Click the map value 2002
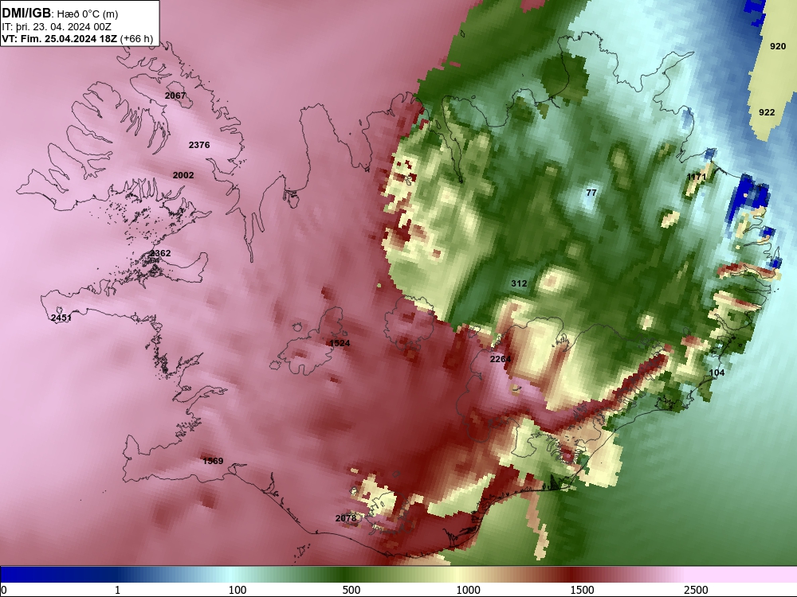Image resolution: width=797 pixels, height=597 pixels. point(183,175)
